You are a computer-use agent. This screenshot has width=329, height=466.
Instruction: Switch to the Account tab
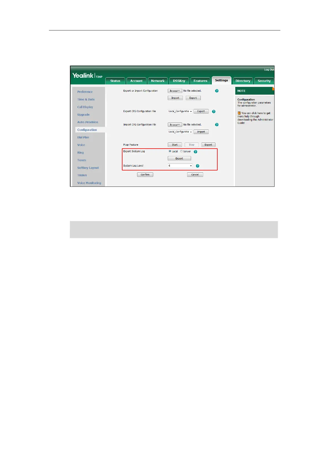[x=137, y=81]
